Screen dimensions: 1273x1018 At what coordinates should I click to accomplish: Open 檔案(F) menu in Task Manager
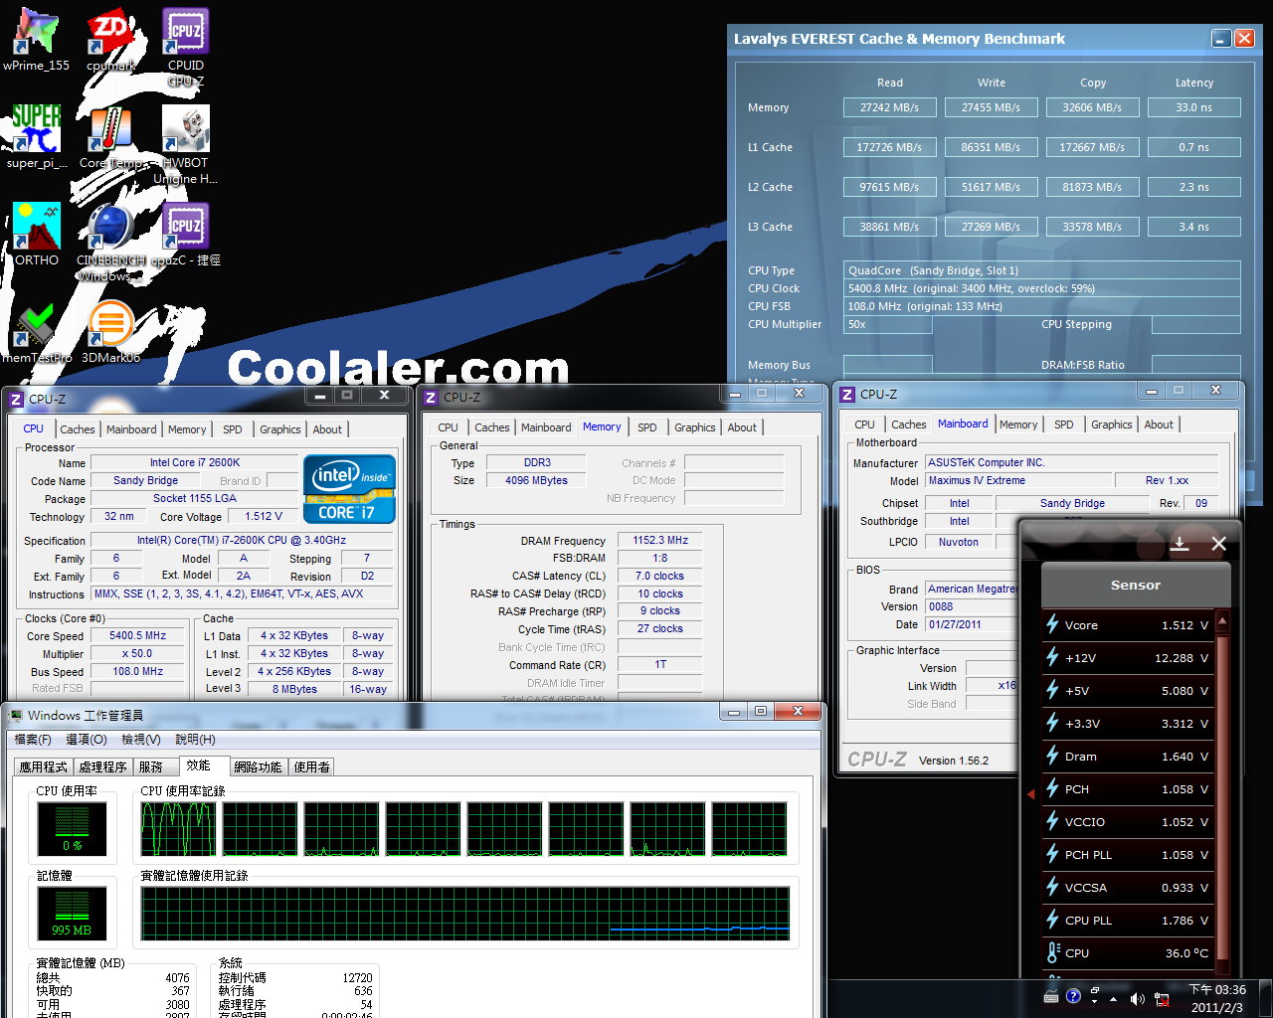[33, 740]
